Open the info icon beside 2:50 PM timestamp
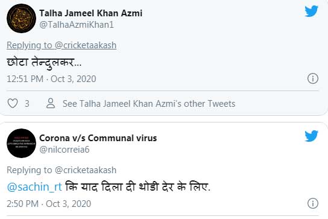 pyautogui.click(x=313, y=203)
